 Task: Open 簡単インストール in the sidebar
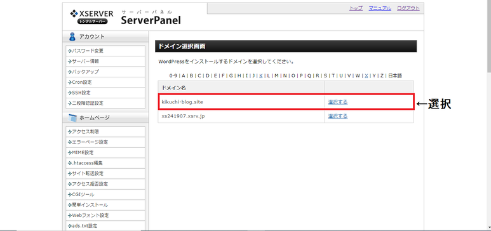105,205
